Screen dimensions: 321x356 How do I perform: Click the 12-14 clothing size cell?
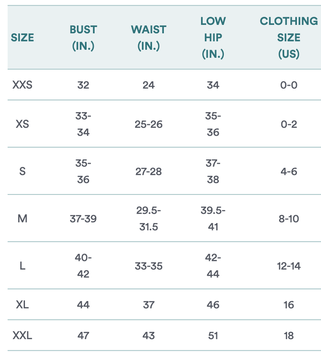tap(288, 266)
